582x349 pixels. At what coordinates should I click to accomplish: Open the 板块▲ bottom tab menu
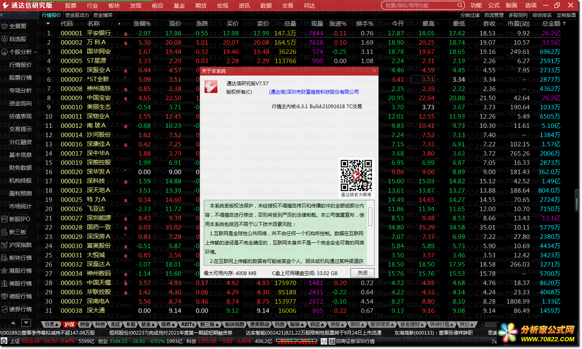298,324
